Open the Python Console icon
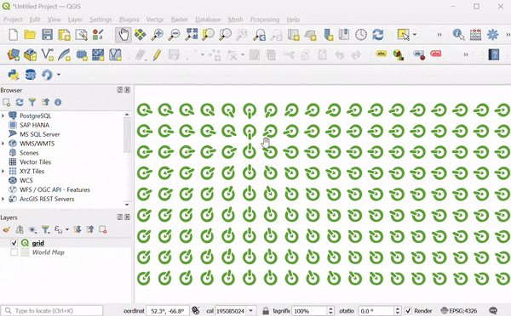Screen dimensions: 511x316 [x=14, y=75]
